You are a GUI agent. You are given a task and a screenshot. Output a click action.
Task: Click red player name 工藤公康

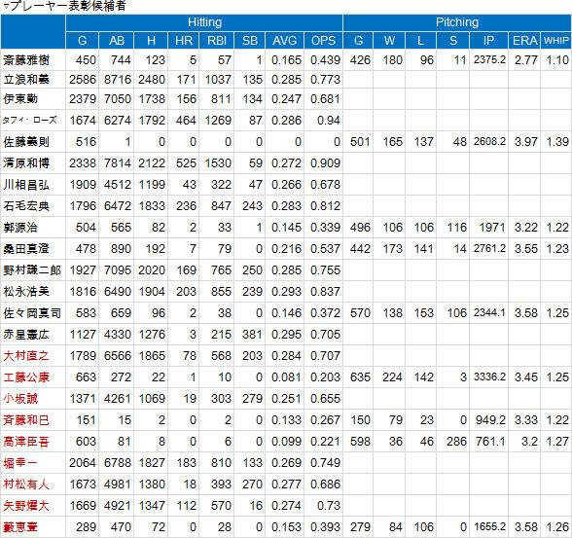[x=26, y=377]
